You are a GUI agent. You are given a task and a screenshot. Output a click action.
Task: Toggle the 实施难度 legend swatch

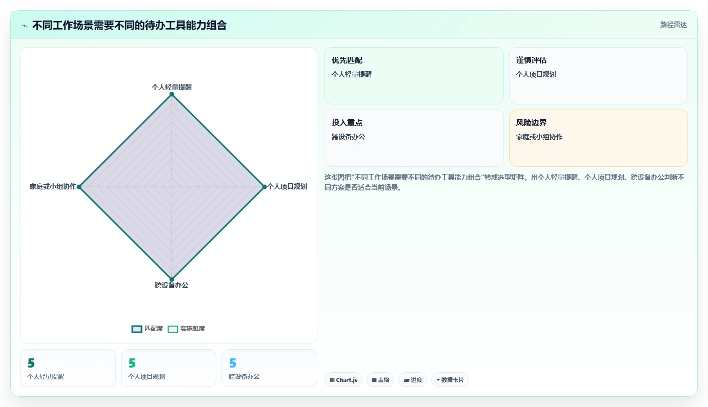pos(173,329)
